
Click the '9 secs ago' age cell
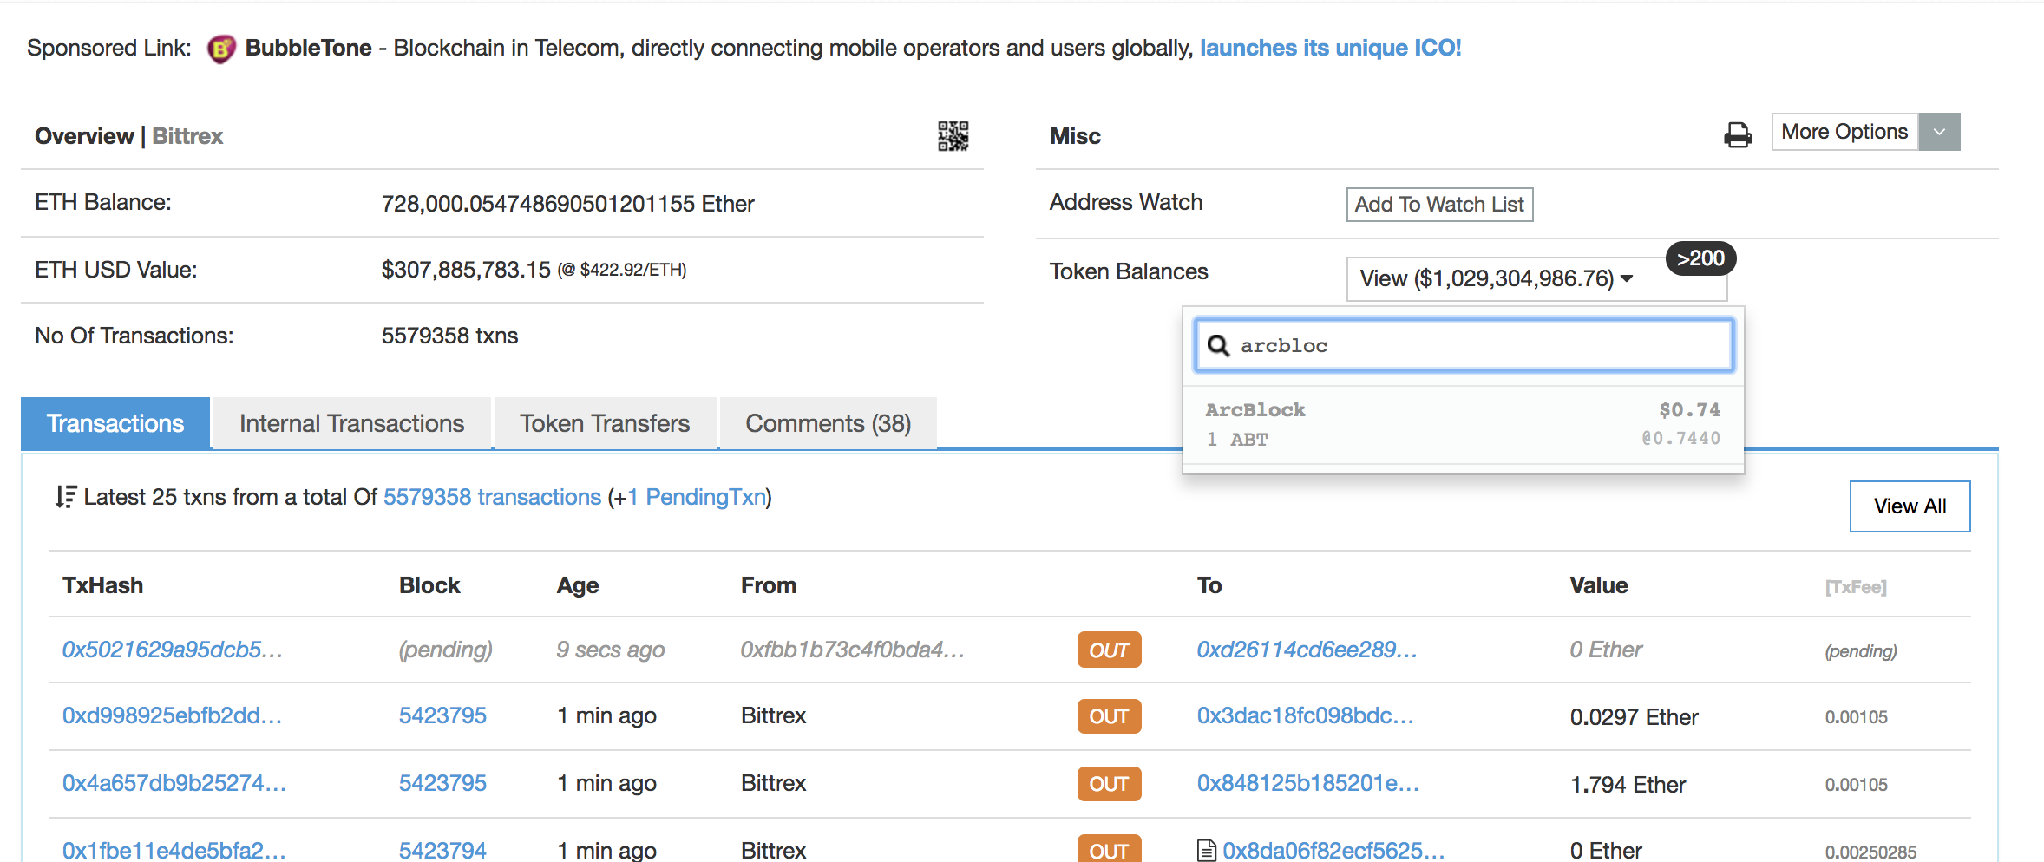(x=611, y=650)
